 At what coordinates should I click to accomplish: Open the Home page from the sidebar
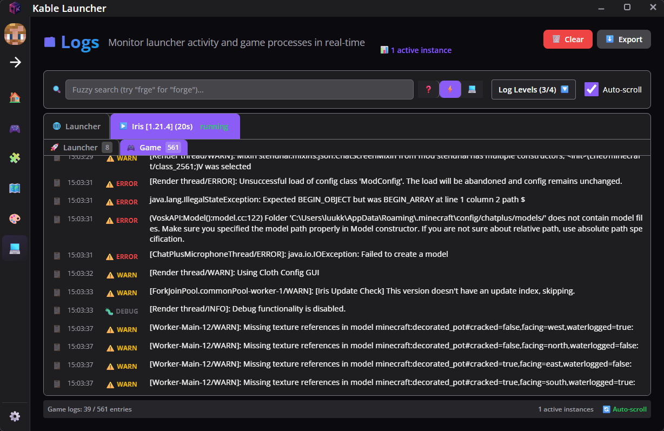point(15,98)
